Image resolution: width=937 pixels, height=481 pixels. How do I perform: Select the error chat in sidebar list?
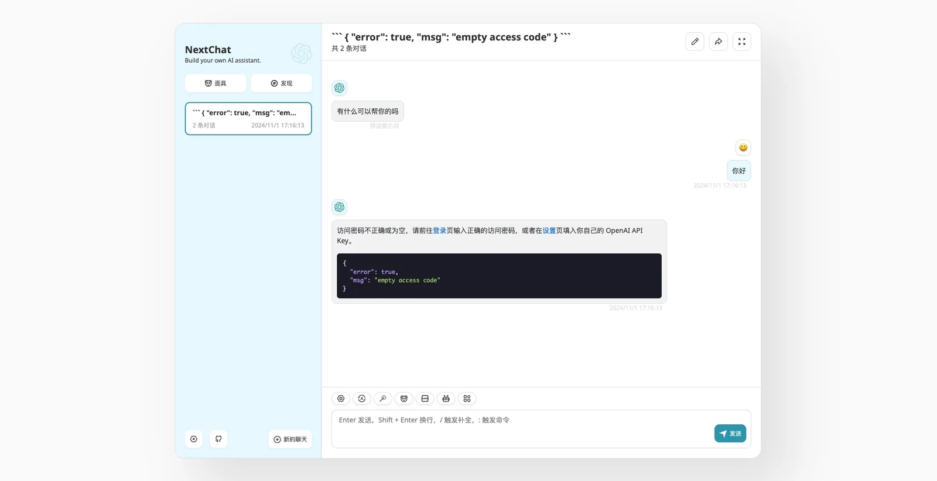[x=248, y=119]
